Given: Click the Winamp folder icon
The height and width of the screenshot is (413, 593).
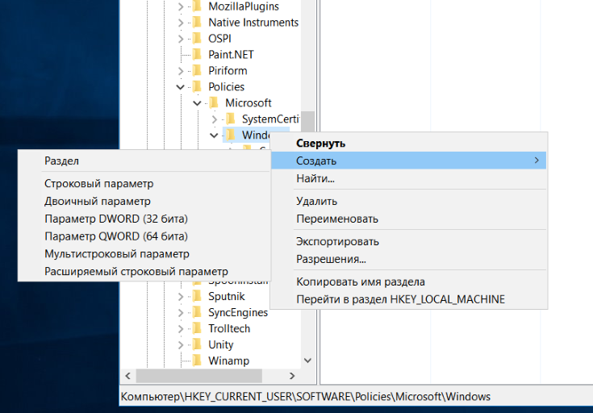Looking at the screenshot, I should click(194, 361).
